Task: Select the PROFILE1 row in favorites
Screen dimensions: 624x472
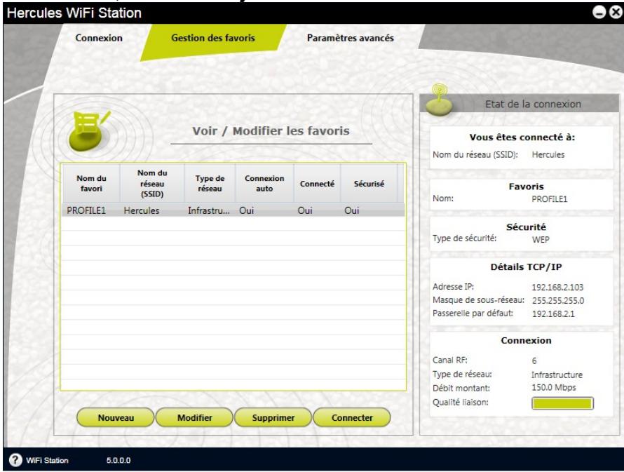Action: (233, 210)
